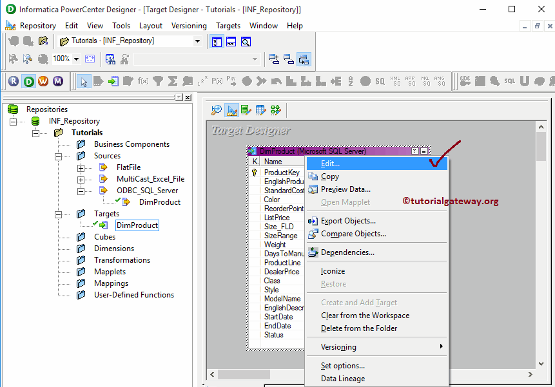Screen dimensions: 555x387
Task: Open the Targets menu
Action: 228,26
